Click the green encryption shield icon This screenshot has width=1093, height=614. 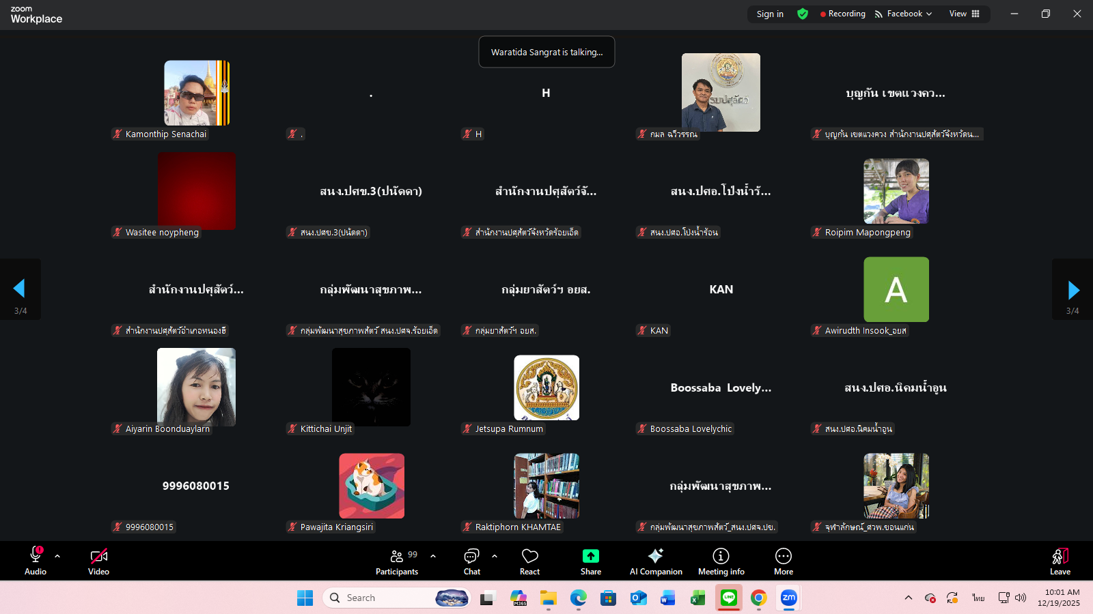click(803, 14)
